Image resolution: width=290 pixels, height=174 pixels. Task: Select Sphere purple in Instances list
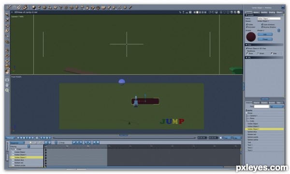(253, 137)
